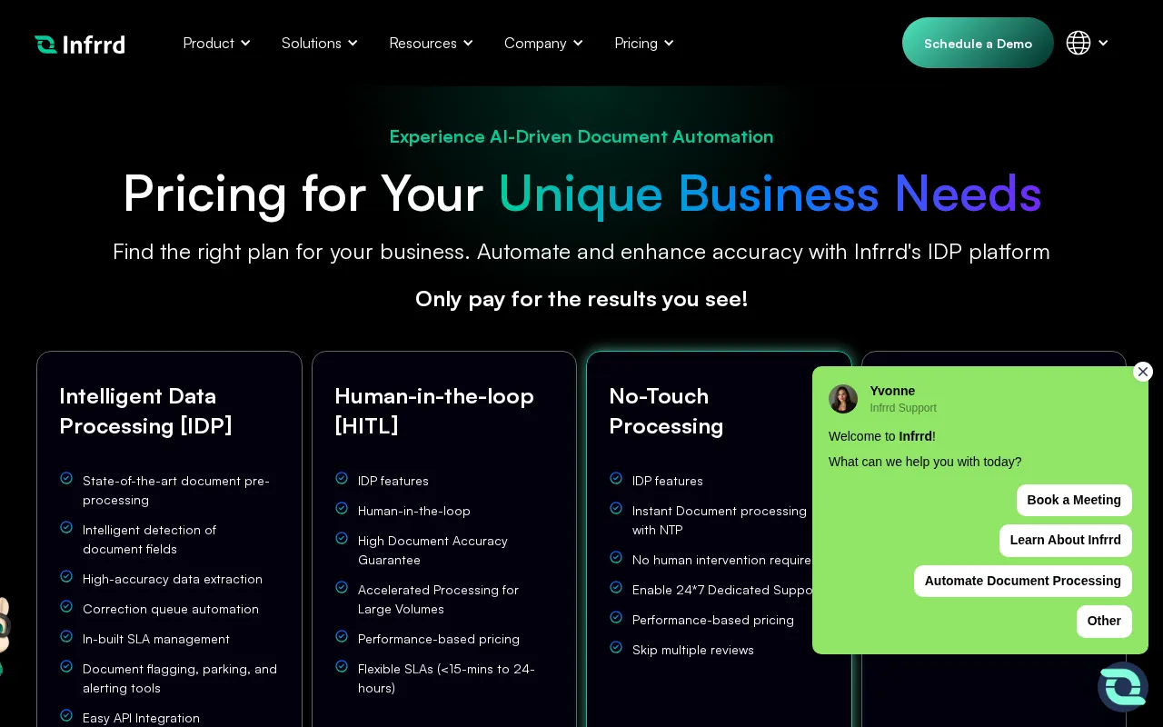Open the chat widget launcher icon
This screenshot has width=1163, height=727.
pyautogui.click(x=1123, y=687)
